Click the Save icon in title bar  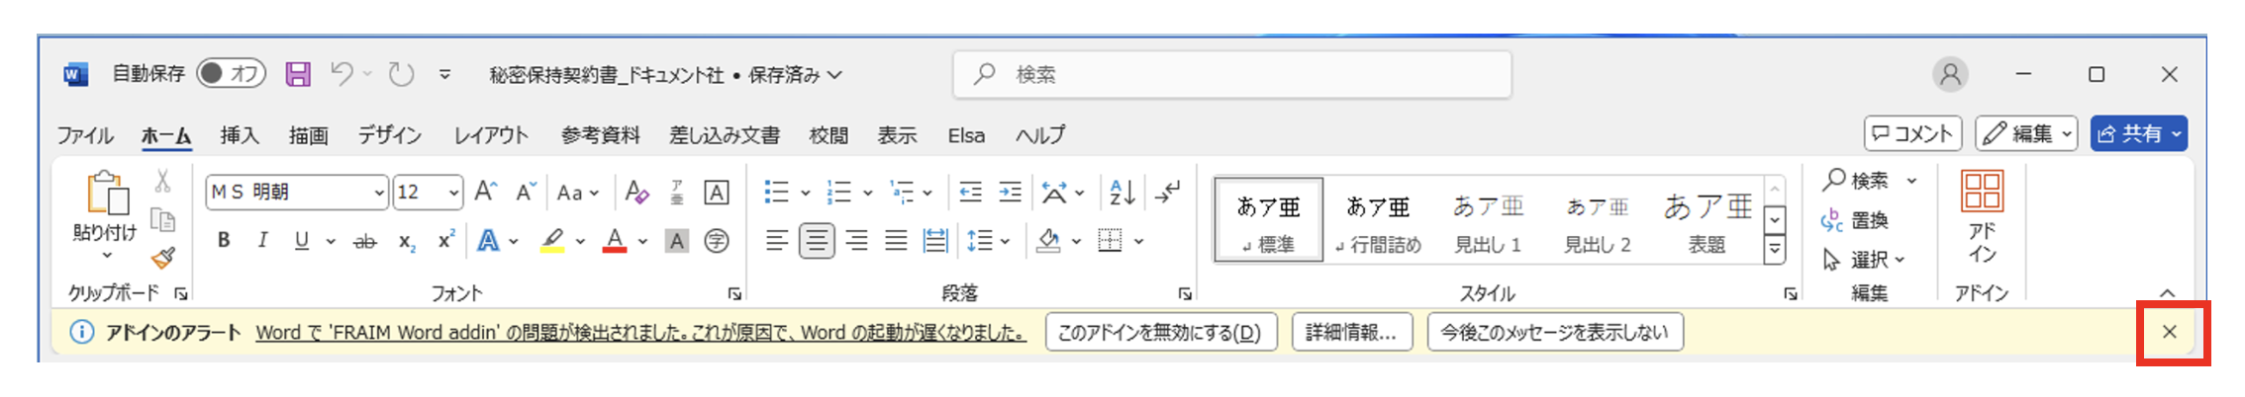(x=298, y=74)
